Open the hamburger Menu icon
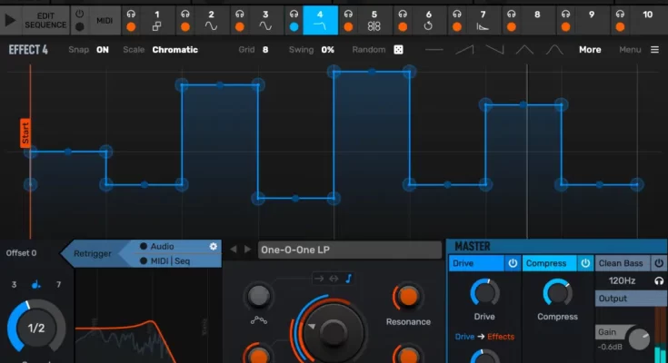The height and width of the screenshot is (363, 668). click(x=654, y=50)
